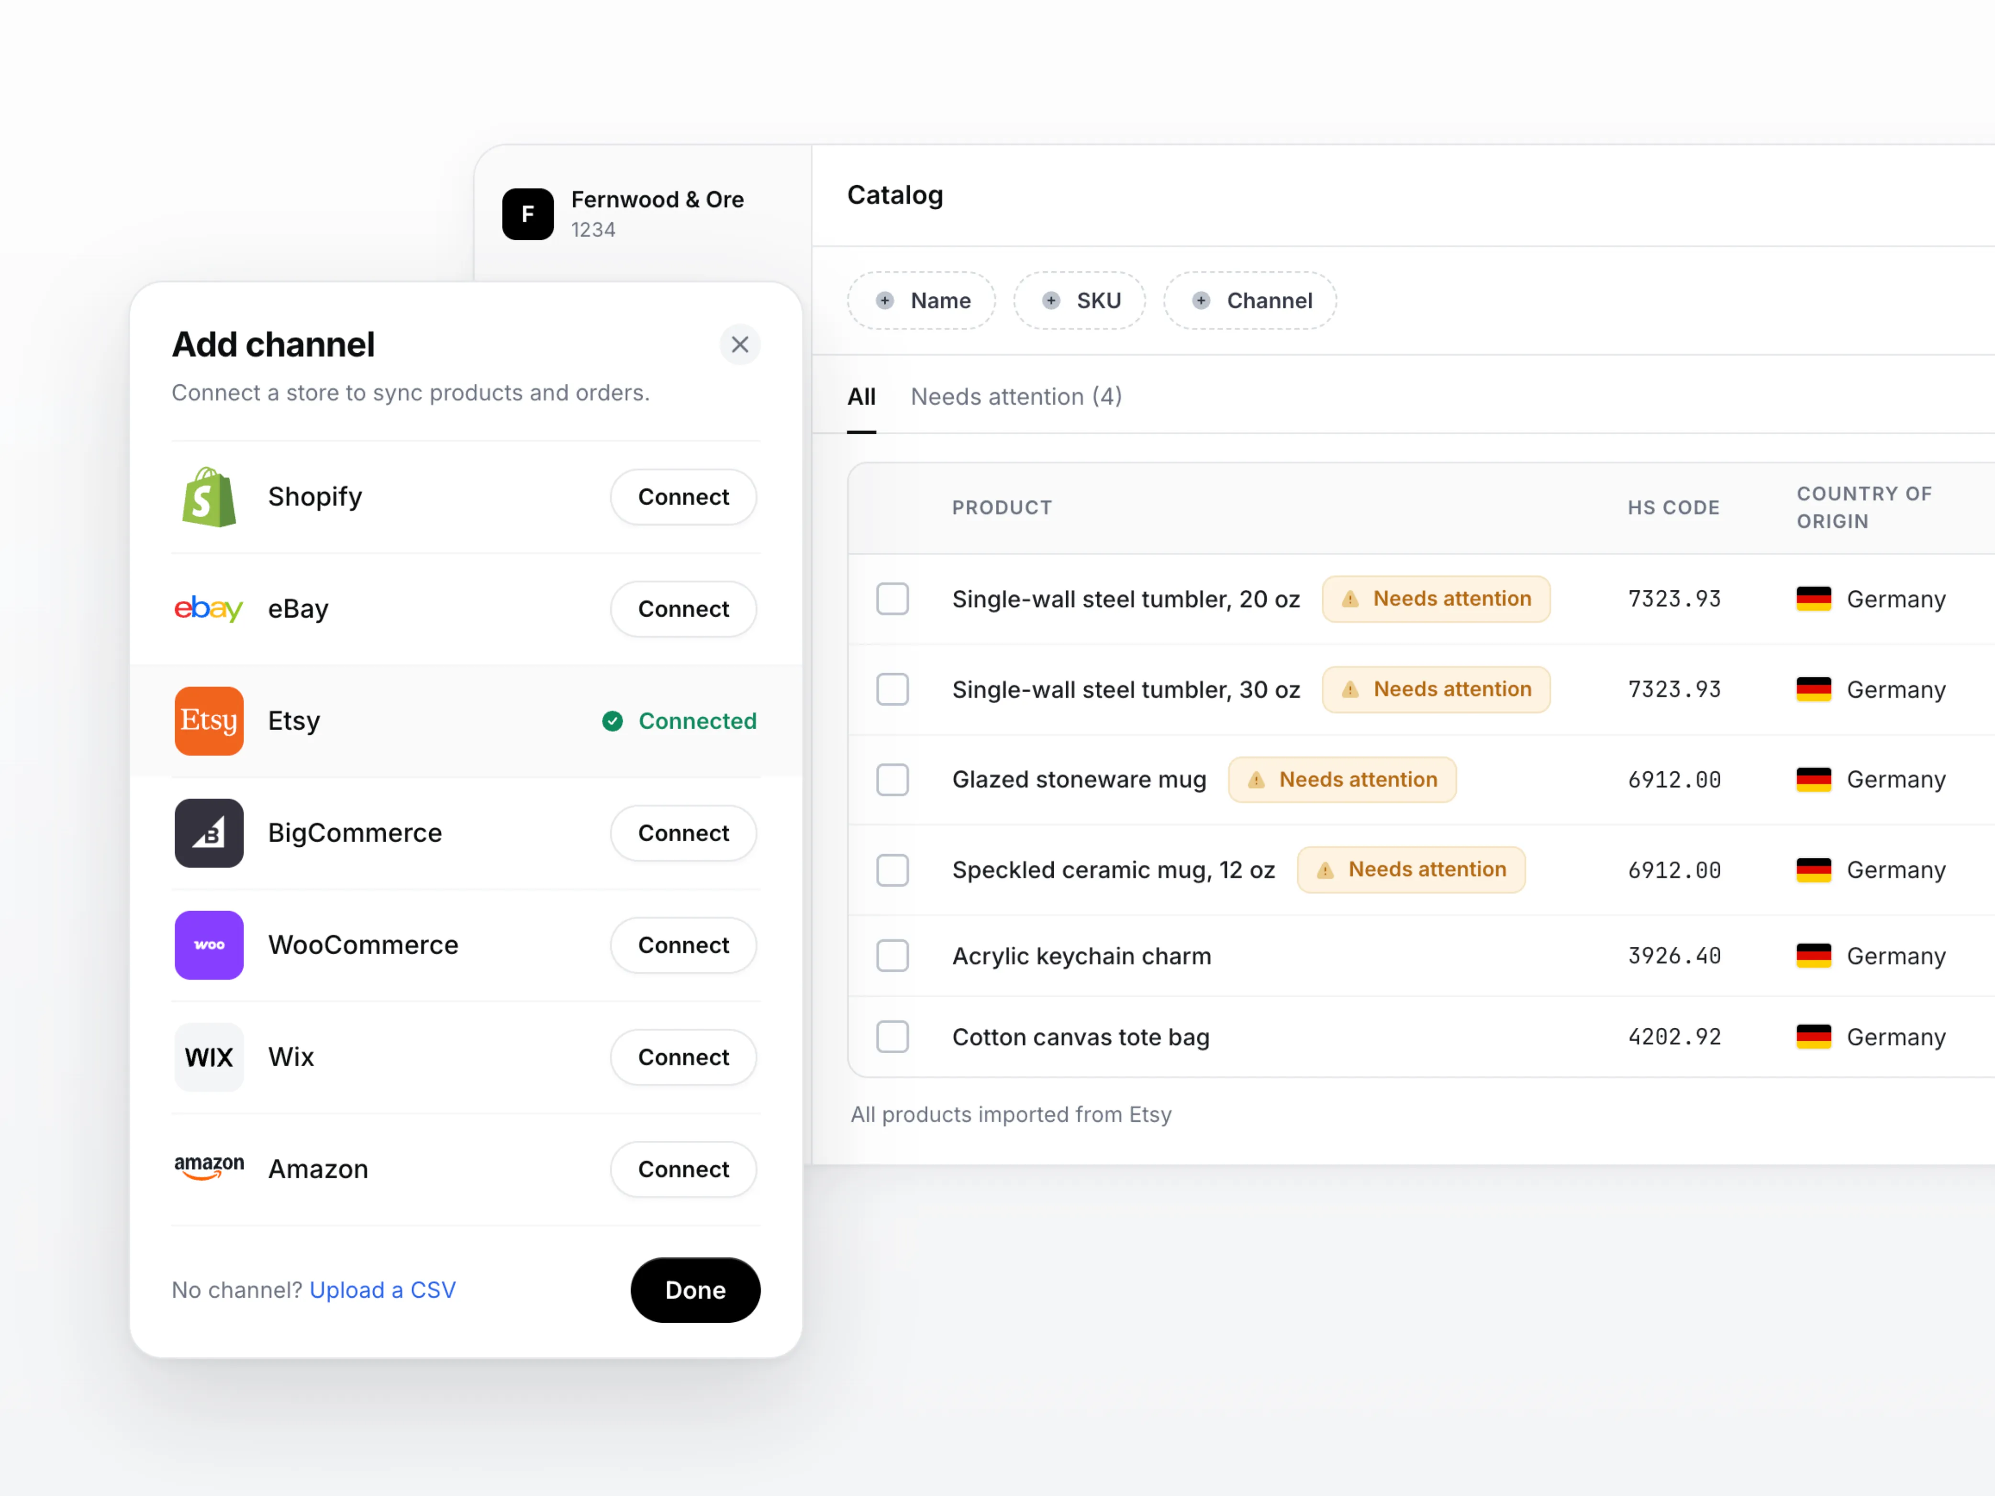Add an SKU filter

1080,301
